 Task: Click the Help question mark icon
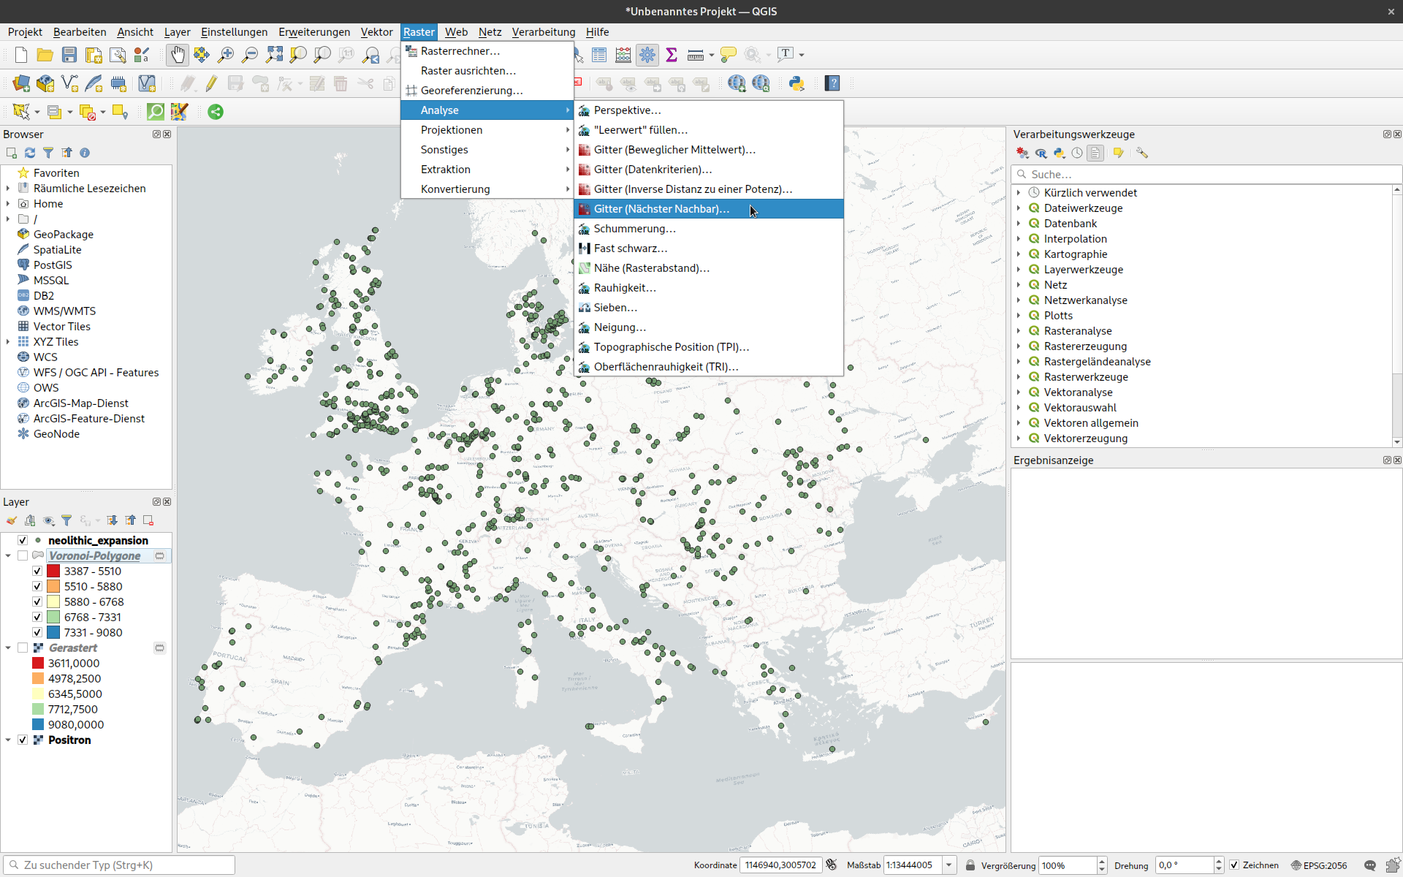[832, 83]
